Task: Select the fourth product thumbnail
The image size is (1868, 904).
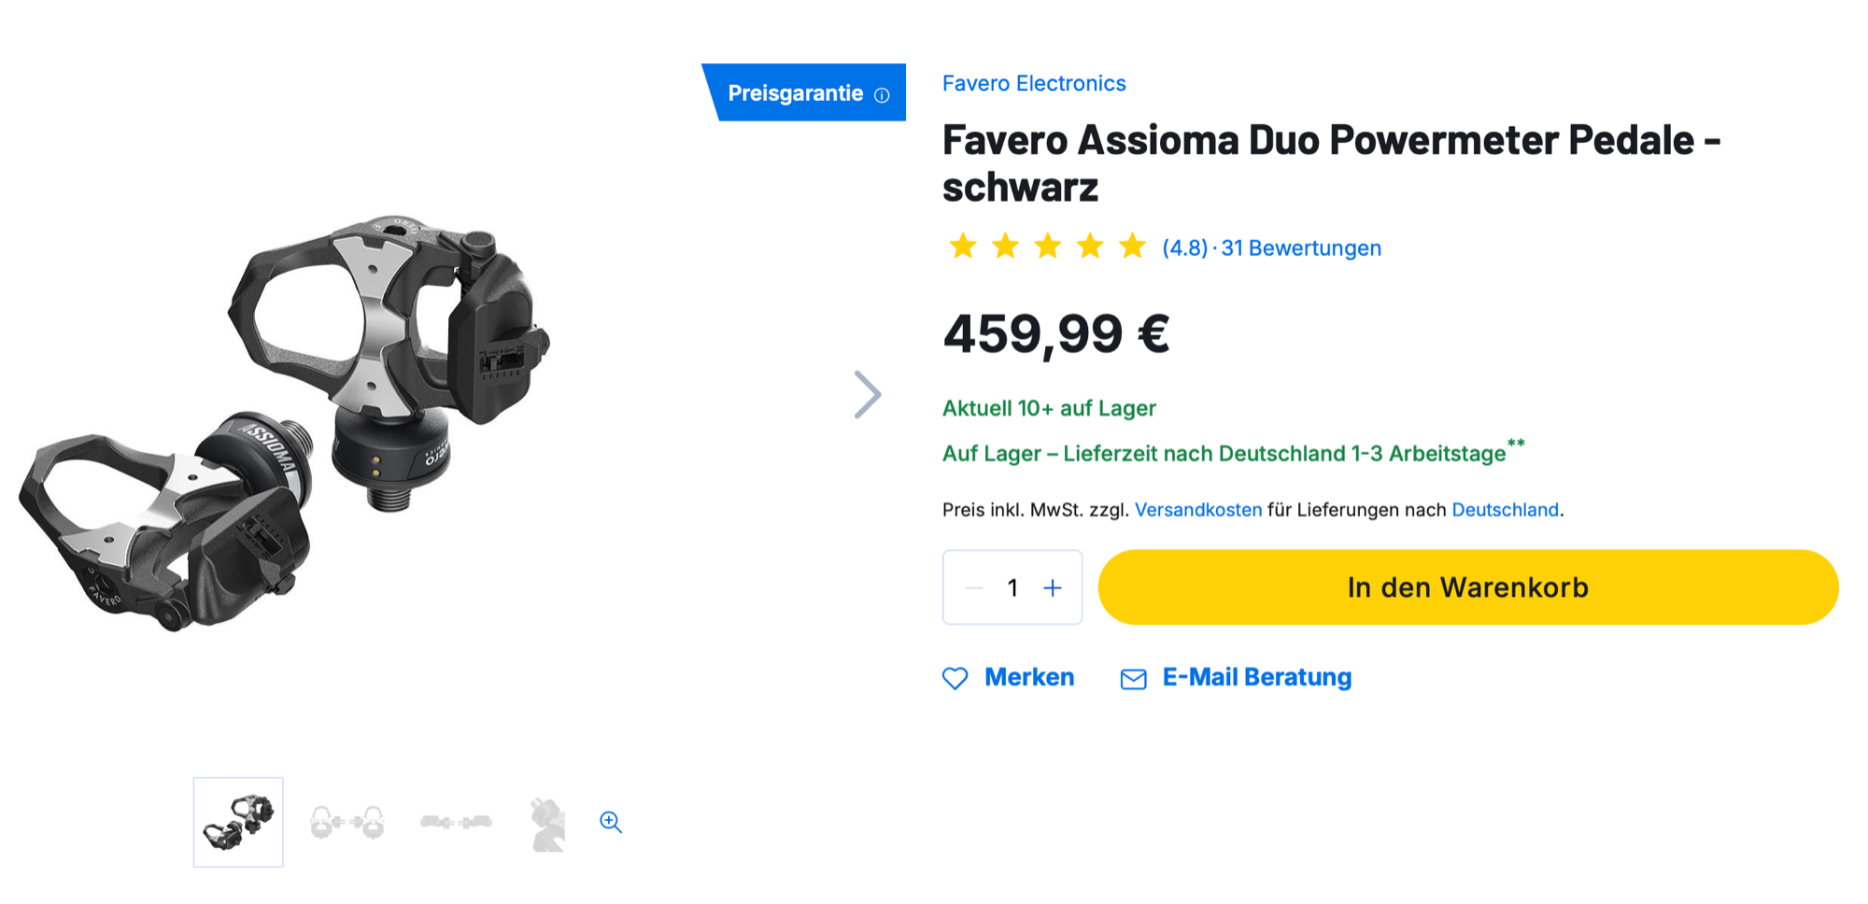Action: point(547,824)
